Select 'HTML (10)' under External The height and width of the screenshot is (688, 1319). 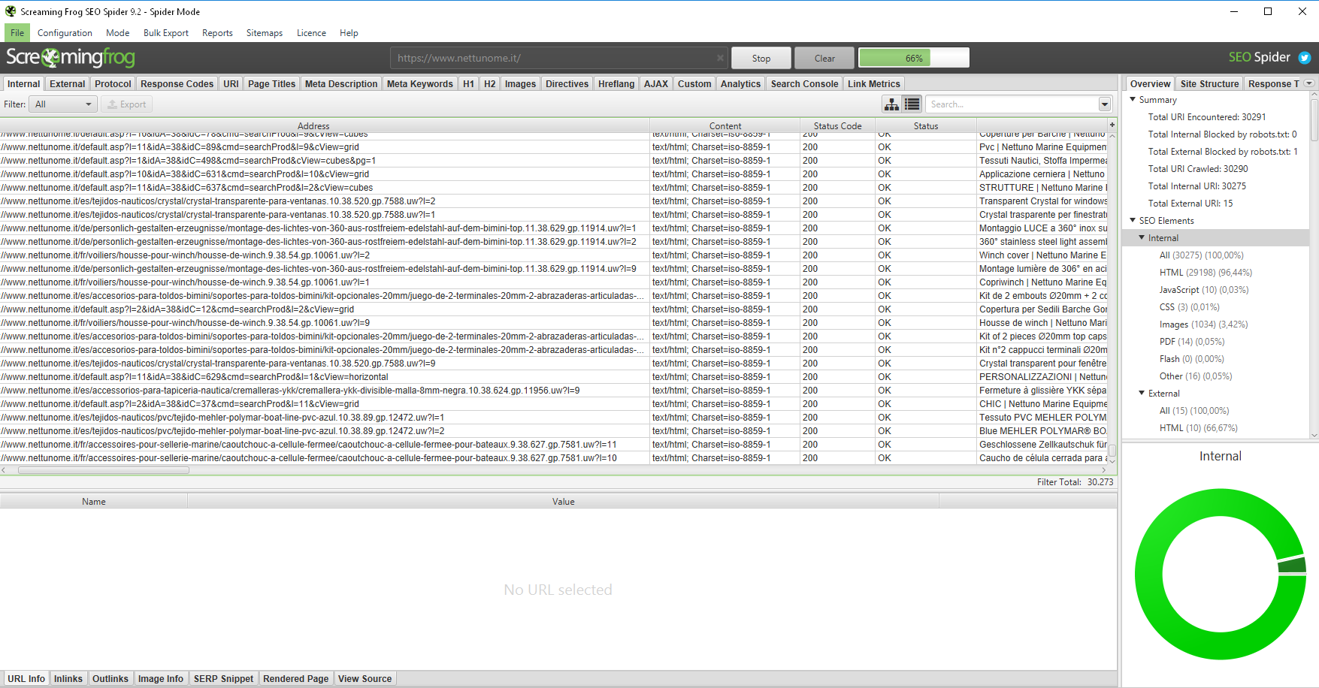pyautogui.click(x=1199, y=427)
